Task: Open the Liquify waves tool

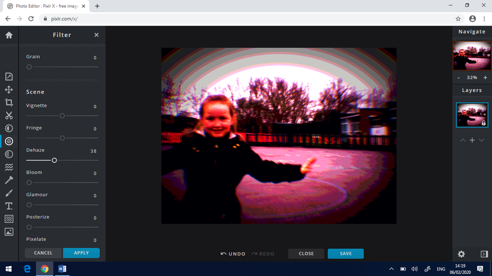Action: (x=9, y=167)
